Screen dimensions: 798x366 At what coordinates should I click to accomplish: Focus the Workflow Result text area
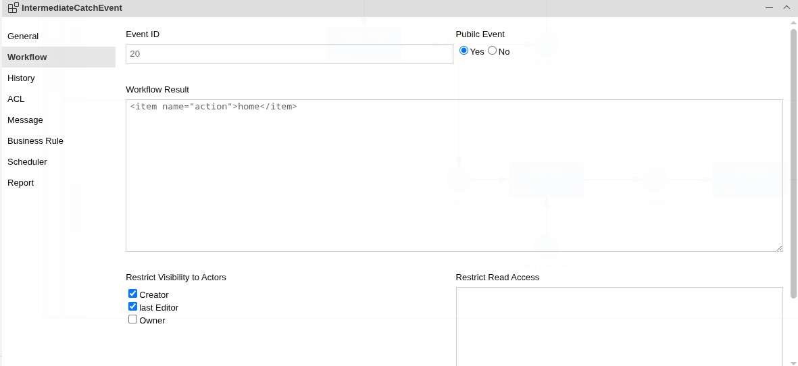(x=454, y=176)
